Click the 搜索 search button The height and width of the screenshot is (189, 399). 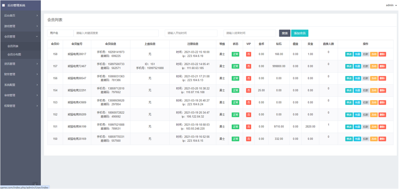coord(285,33)
